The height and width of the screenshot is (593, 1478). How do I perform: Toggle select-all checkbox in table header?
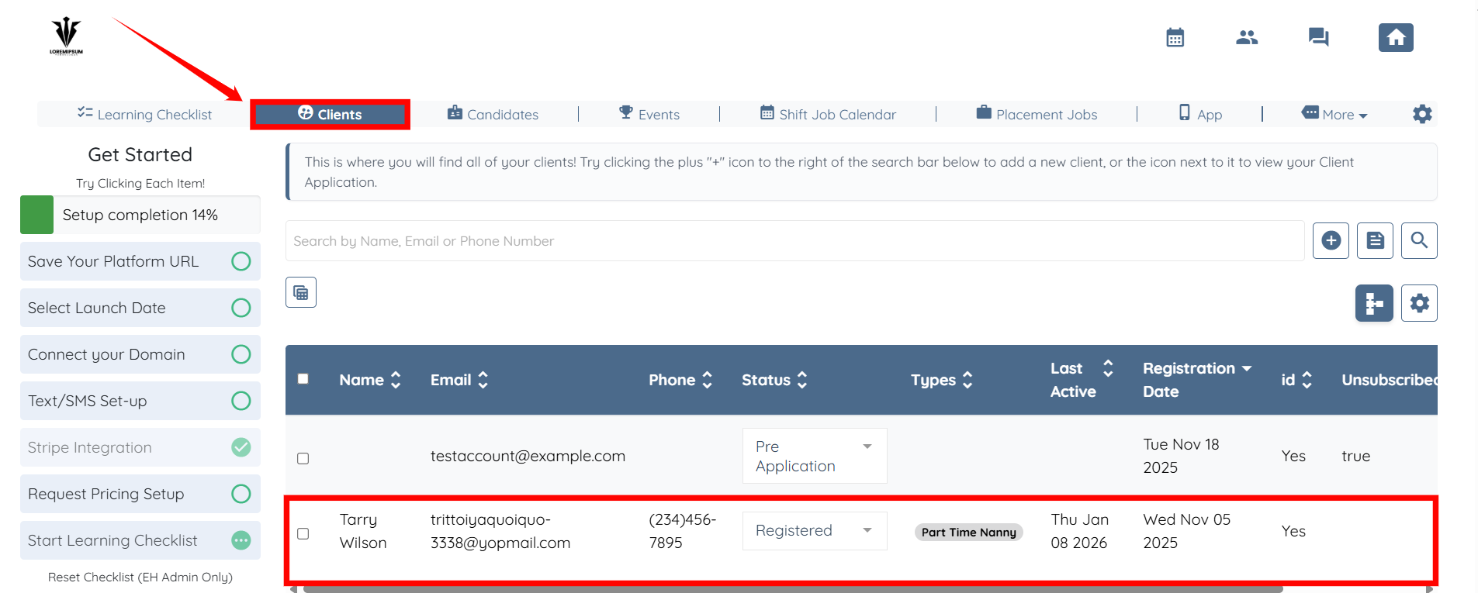tap(303, 379)
